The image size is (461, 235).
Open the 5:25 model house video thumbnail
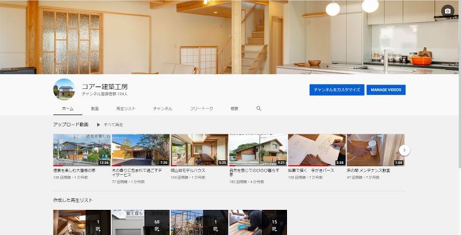click(199, 150)
